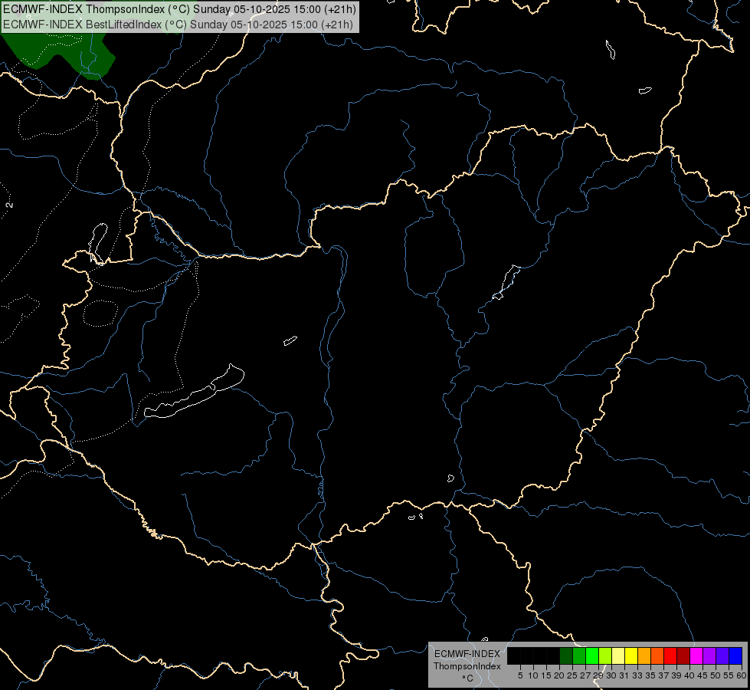
Task: Click contour label 2 at left map edge
Action: click(9, 205)
